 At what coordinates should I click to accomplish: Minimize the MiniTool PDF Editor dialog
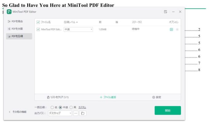[x=173, y=12]
